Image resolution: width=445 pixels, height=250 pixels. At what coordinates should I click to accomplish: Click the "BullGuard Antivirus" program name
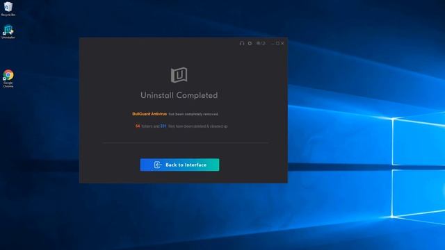pyautogui.click(x=149, y=114)
